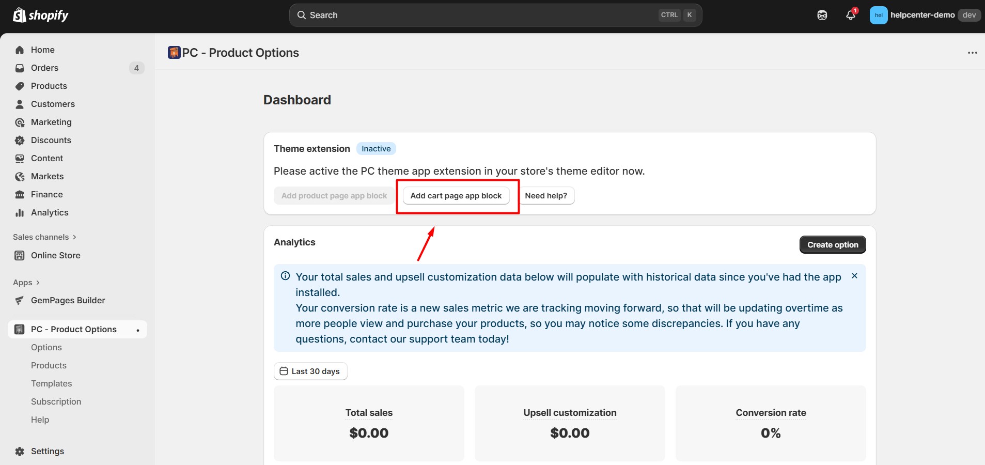Open the Online Store sales channel
Image resolution: width=985 pixels, height=465 pixels.
55,255
